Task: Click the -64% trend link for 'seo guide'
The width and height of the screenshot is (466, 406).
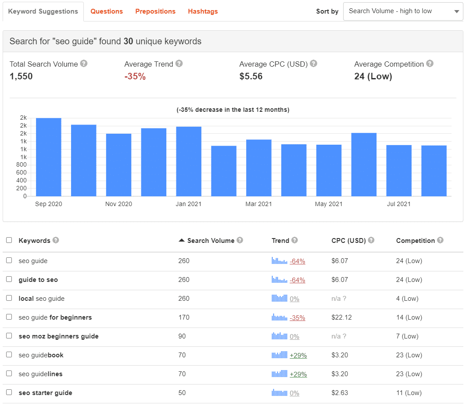Action: [298, 261]
